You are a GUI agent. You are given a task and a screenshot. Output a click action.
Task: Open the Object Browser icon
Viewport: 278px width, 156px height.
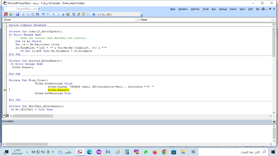point(83,14)
